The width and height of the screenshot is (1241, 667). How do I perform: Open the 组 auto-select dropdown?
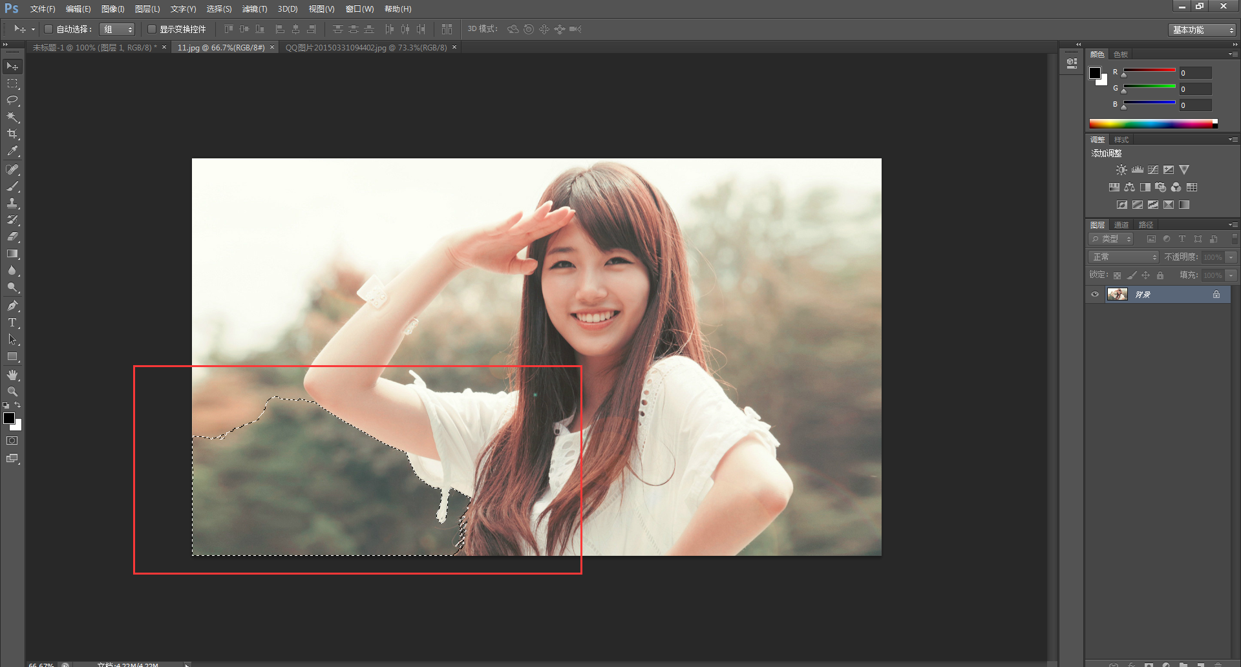coord(117,29)
